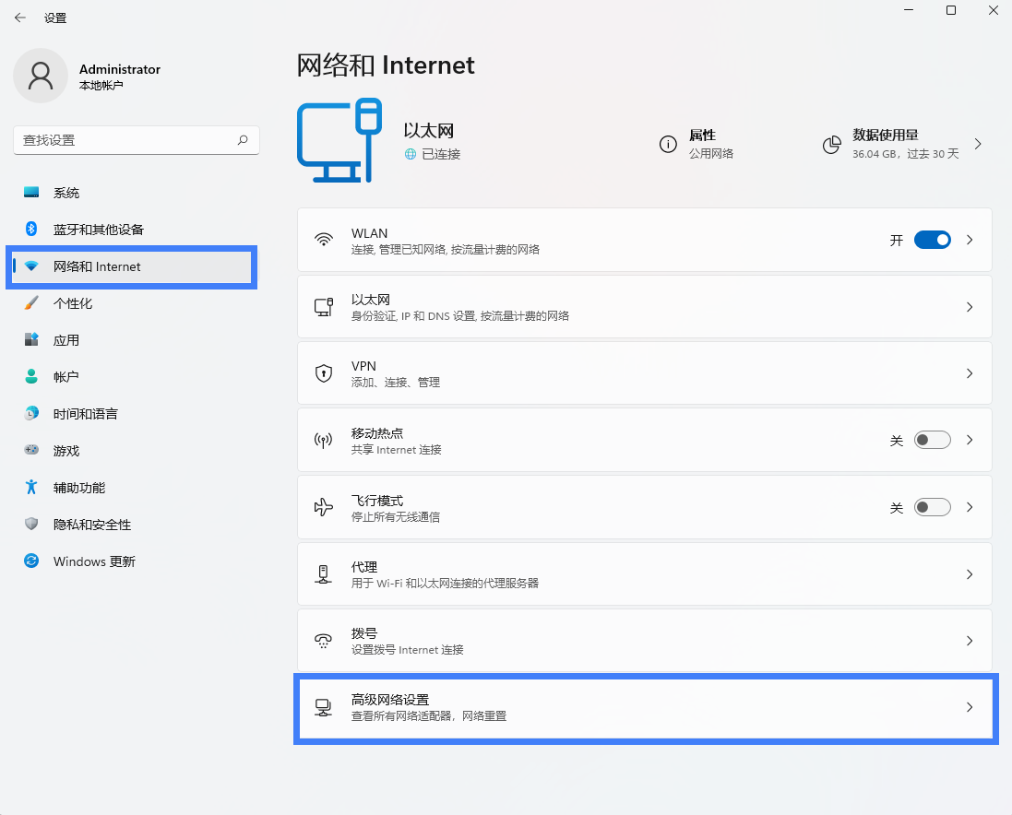
Task: Expand the 以太网 row chevron
Action: click(970, 307)
